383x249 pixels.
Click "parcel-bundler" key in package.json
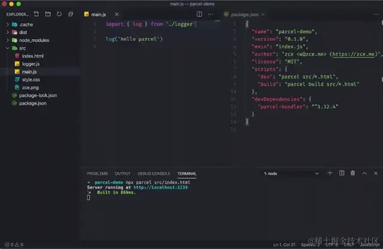tap(281, 107)
